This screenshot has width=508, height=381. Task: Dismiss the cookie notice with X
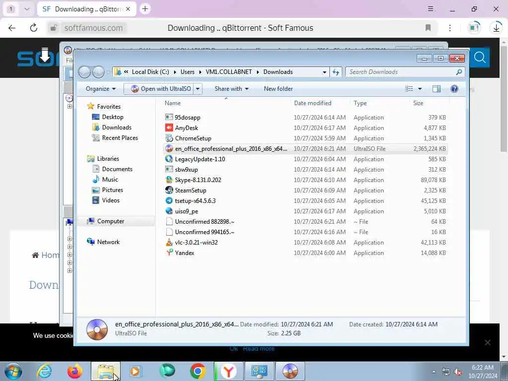pos(487,343)
